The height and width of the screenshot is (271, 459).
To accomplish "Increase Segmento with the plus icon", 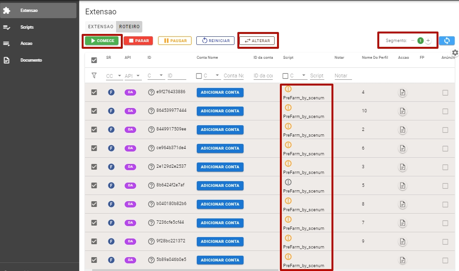I will (428, 41).
